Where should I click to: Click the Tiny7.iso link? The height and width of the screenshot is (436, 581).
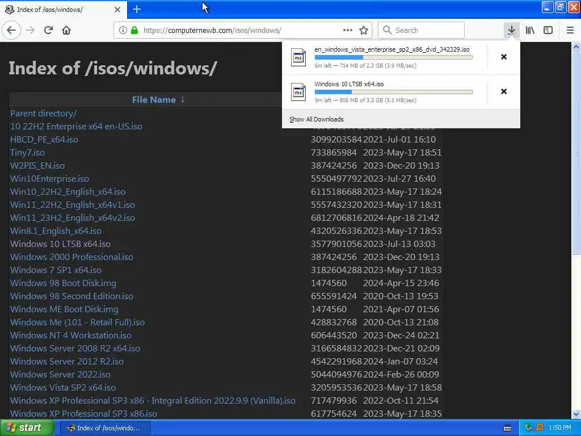click(x=27, y=153)
